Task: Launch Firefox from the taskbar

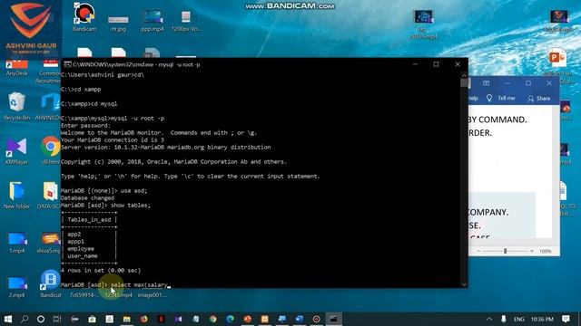Action: [x=143, y=319]
